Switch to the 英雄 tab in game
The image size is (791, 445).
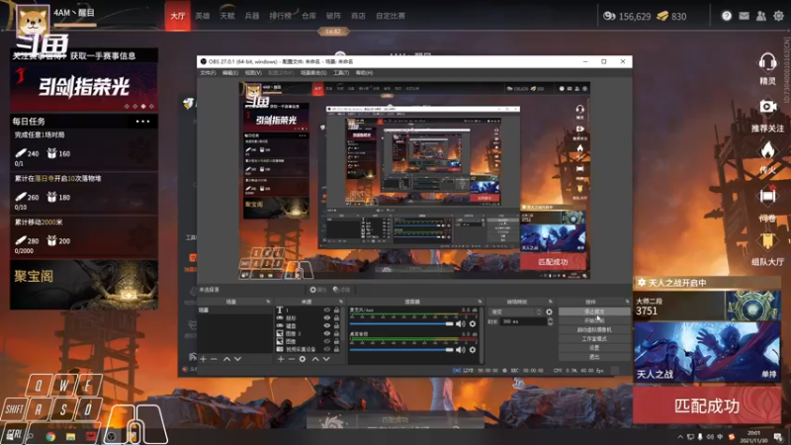tap(203, 16)
